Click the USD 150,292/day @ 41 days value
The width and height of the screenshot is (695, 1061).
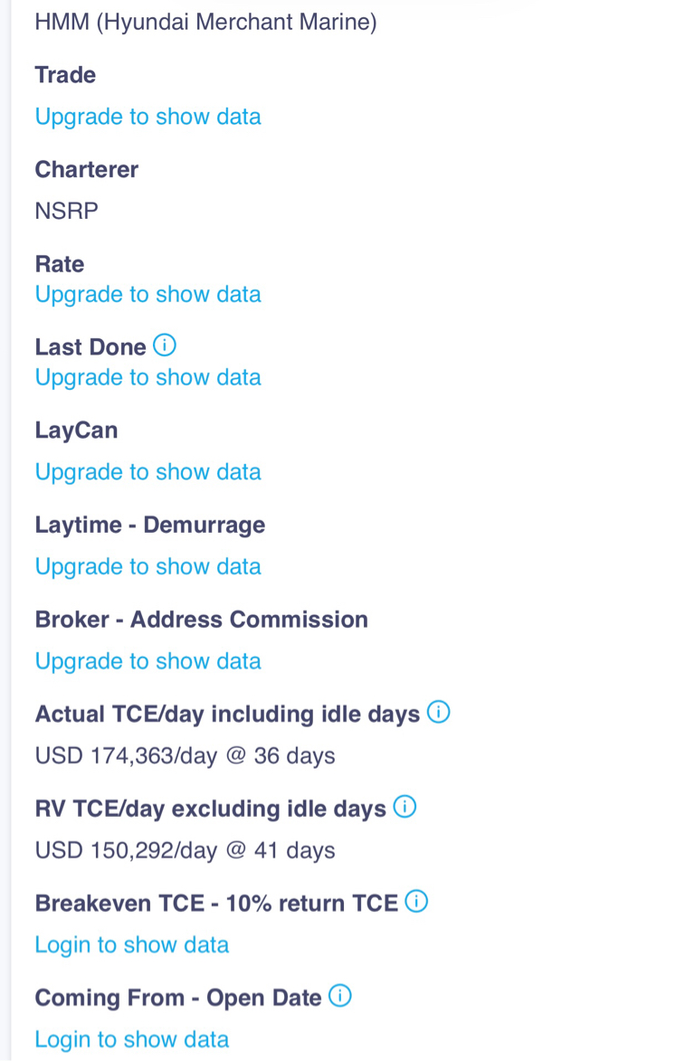185,850
